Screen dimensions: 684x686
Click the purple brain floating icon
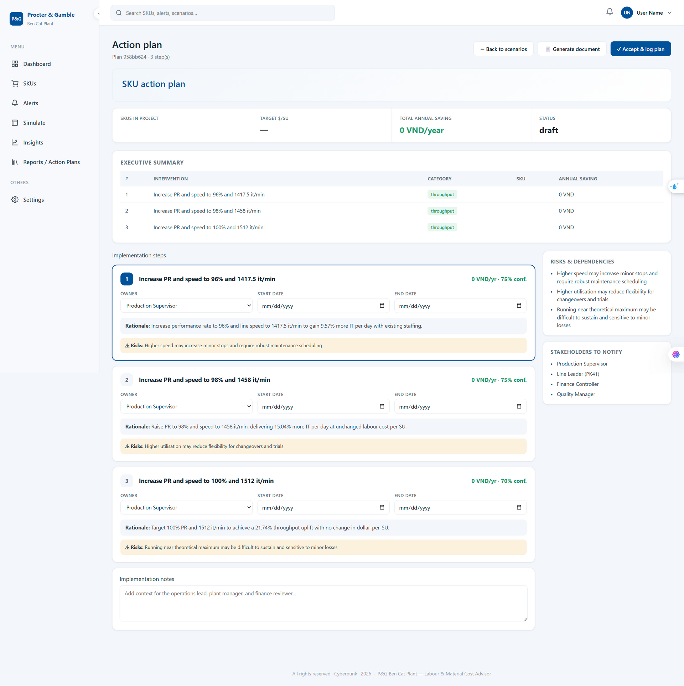pyautogui.click(x=675, y=354)
